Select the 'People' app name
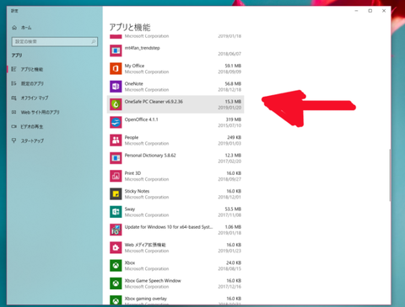Screen dimensions: 405x307 point(132,137)
